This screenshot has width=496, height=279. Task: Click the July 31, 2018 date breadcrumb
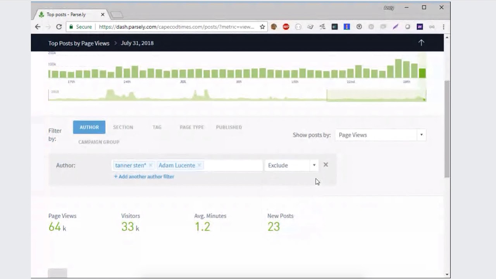click(x=137, y=43)
